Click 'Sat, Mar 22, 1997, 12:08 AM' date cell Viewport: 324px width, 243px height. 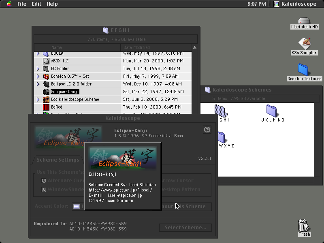click(153, 92)
